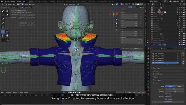This screenshot has height=105, width=186.
Task: Select the Annotate tool
Action: pos(7,40)
